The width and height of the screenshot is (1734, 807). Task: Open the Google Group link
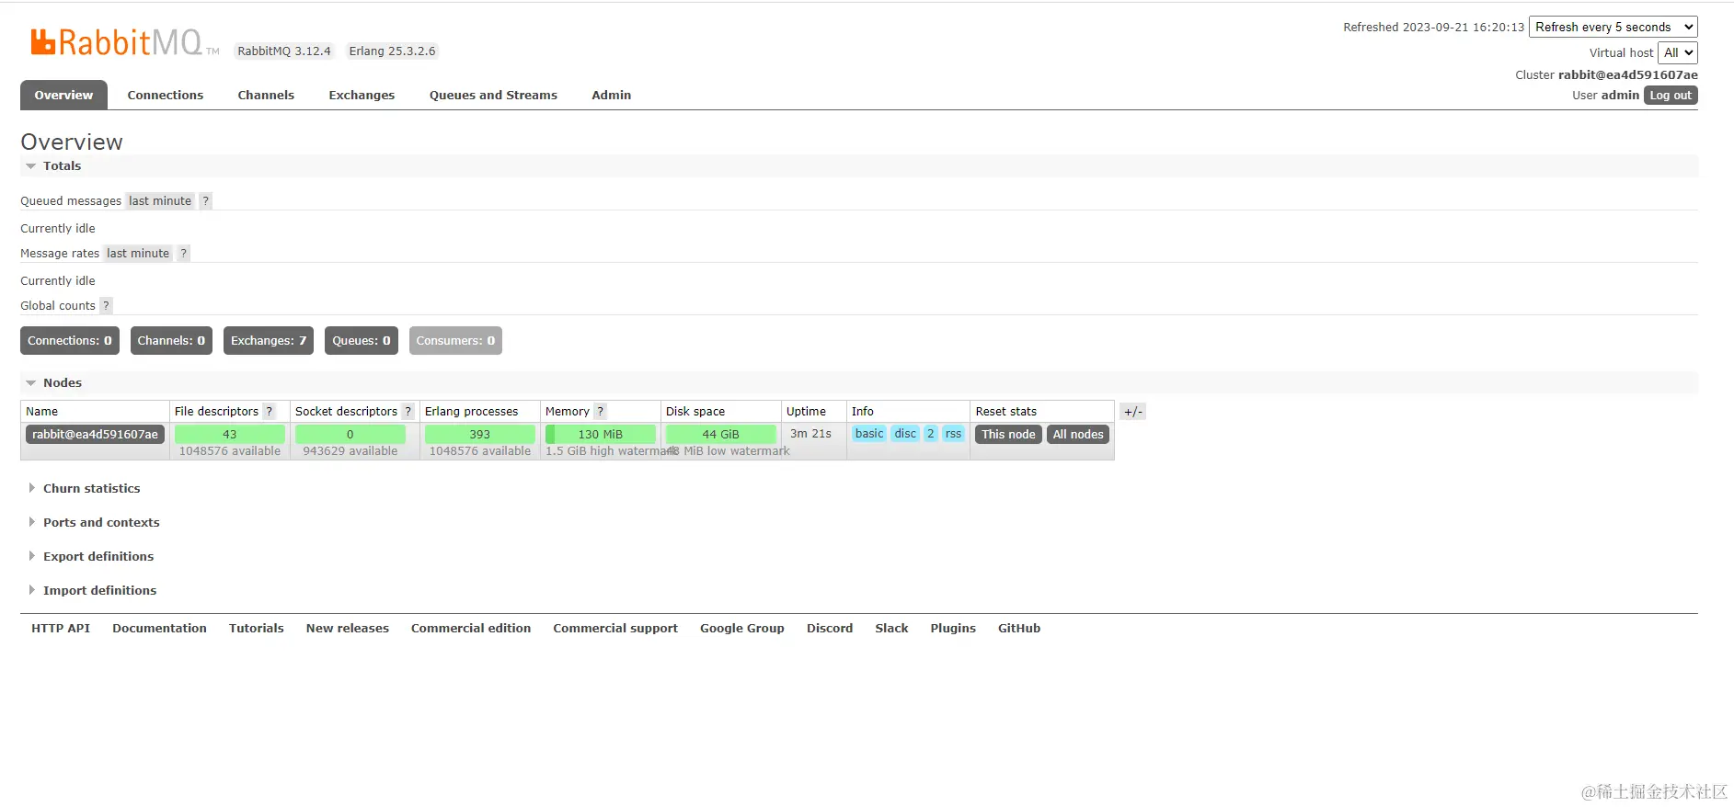click(742, 629)
